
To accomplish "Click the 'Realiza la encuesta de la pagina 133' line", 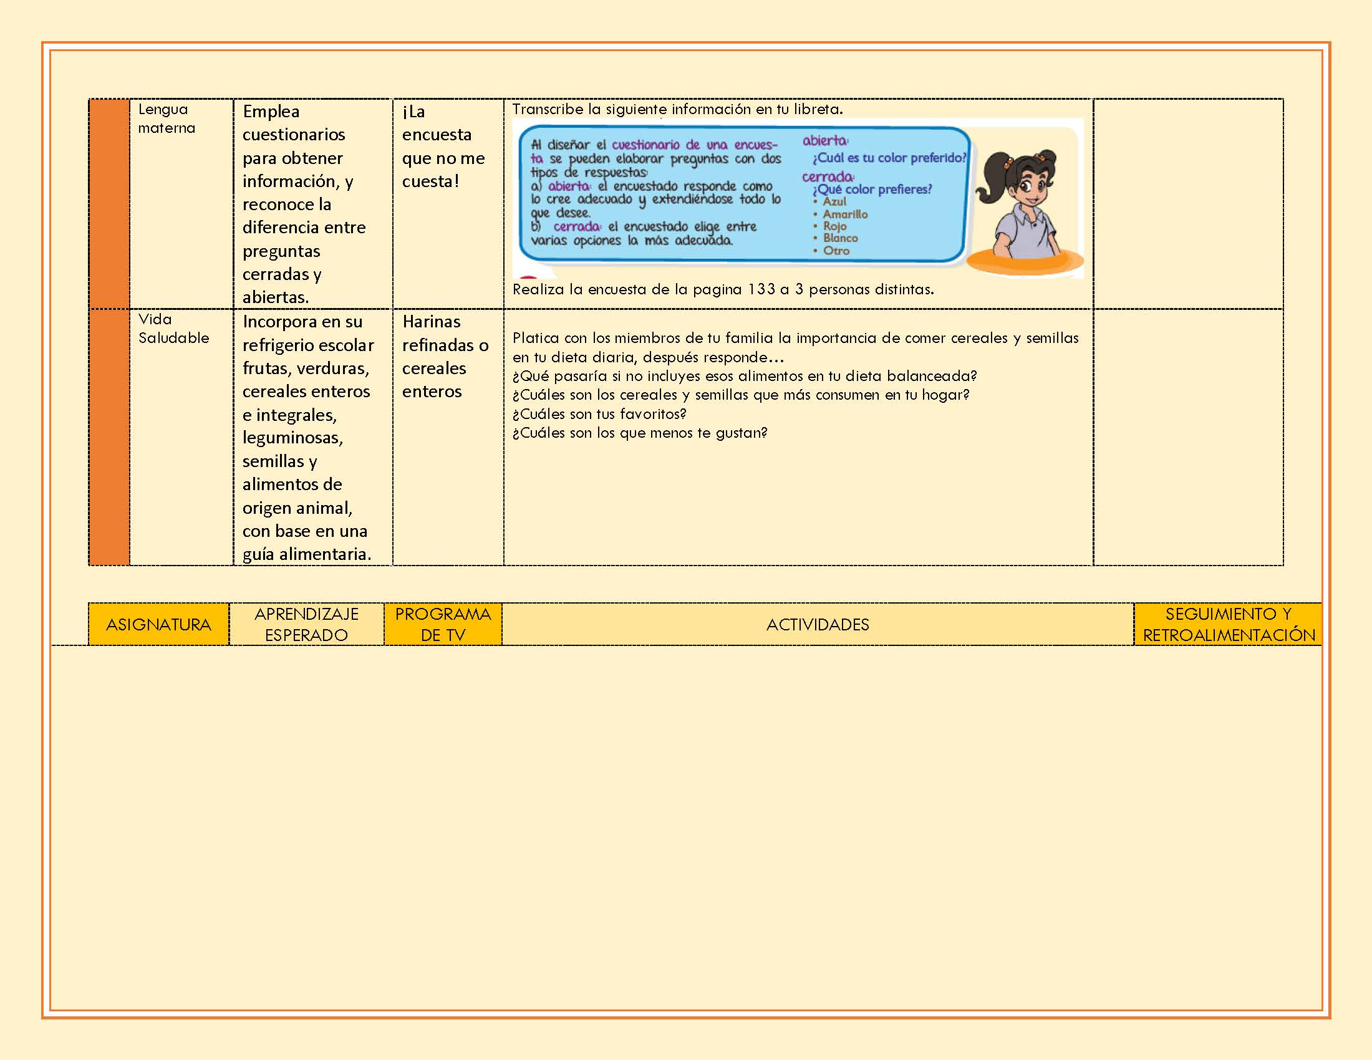I will [723, 289].
